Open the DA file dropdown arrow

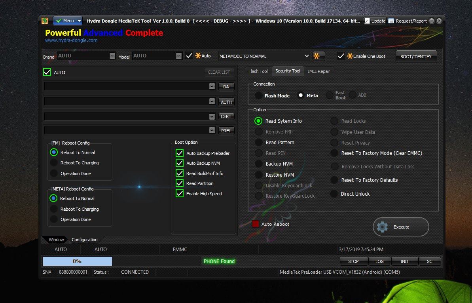212,86
